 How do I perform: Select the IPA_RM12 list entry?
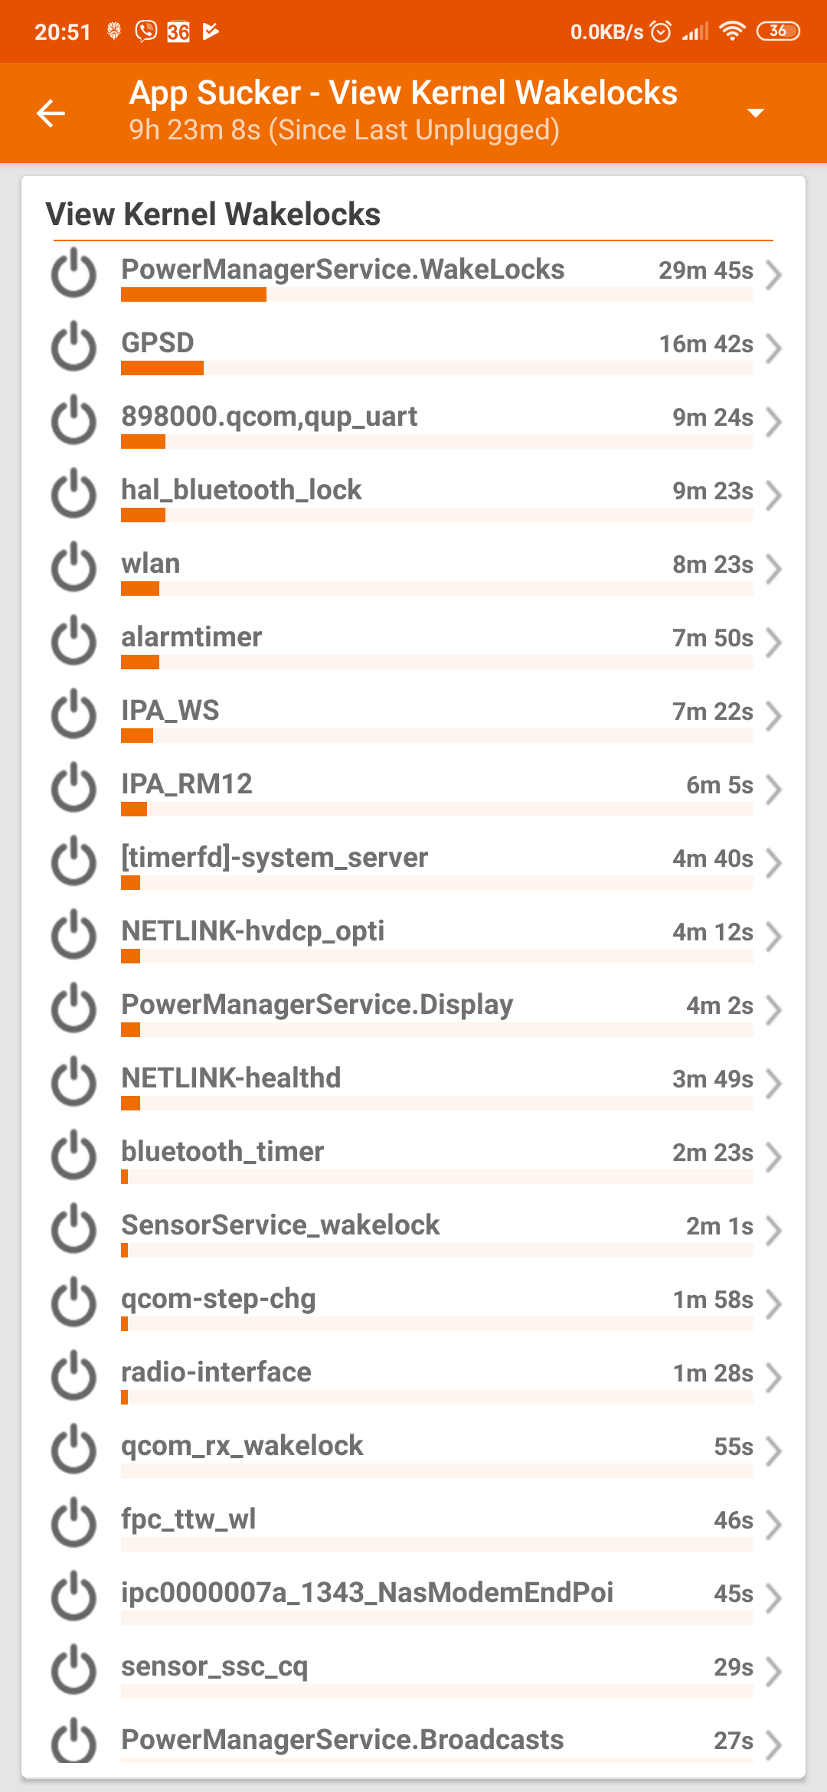click(413, 789)
